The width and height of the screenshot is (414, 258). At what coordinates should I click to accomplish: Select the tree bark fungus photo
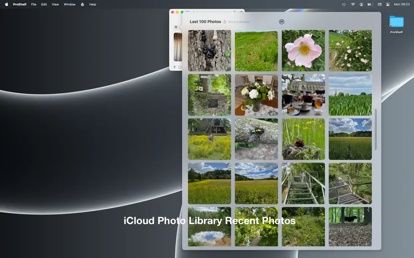(x=209, y=51)
